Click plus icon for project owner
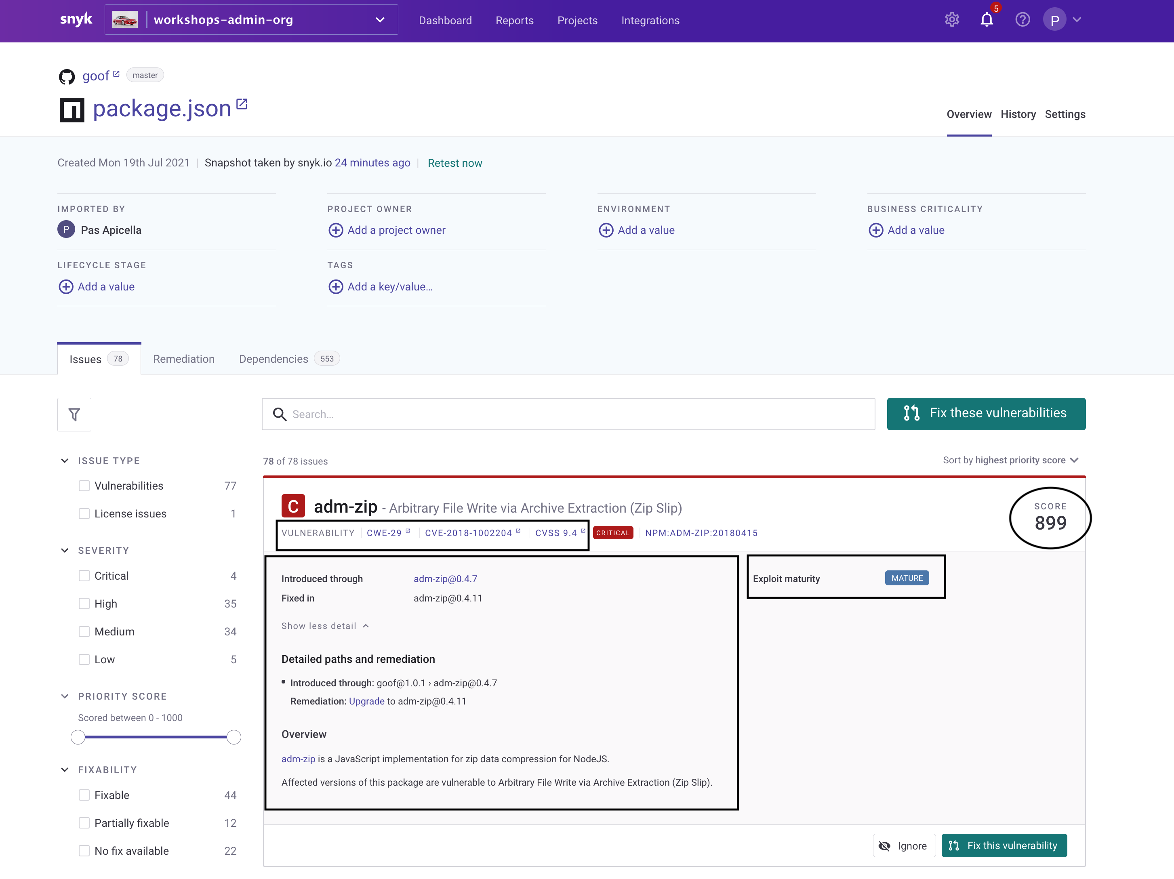The image size is (1174, 879). (335, 230)
